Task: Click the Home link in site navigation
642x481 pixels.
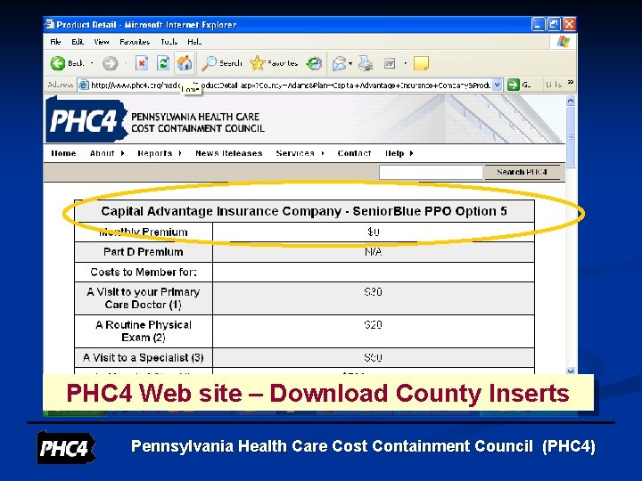Action: [63, 153]
